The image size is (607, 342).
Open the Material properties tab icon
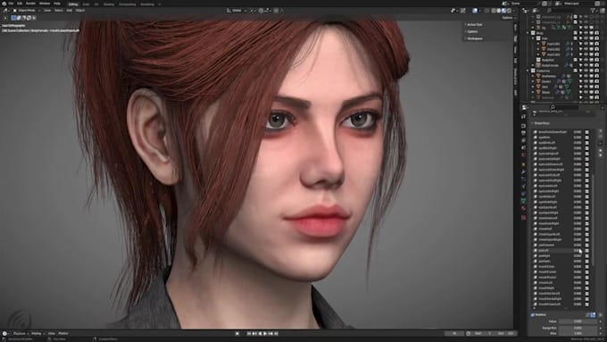523,208
